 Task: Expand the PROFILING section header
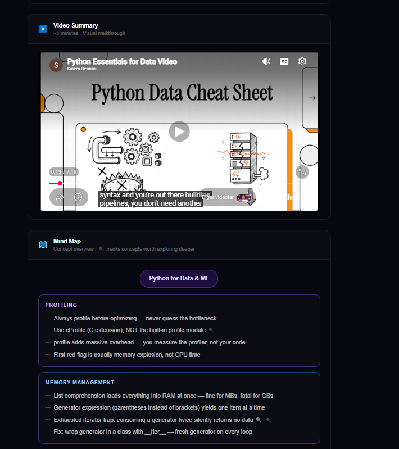tap(61, 305)
